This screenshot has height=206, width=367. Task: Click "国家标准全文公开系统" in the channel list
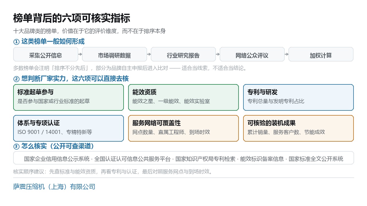(316, 159)
